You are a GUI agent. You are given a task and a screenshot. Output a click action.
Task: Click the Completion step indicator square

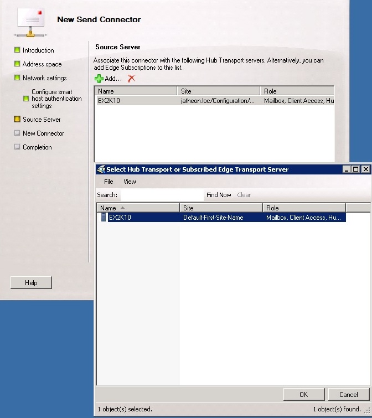coord(17,147)
